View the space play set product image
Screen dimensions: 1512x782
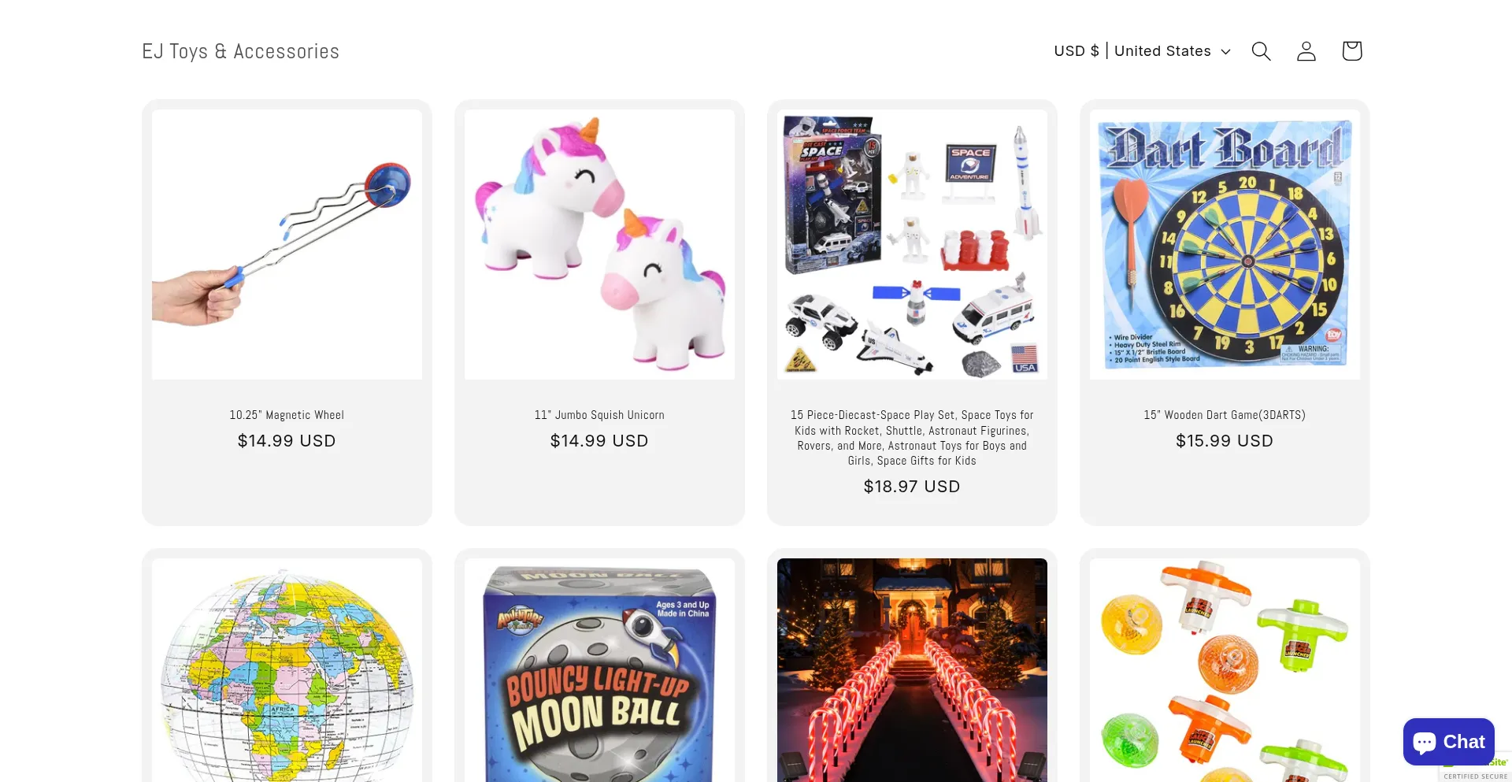pyautogui.click(x=912, y=244)
